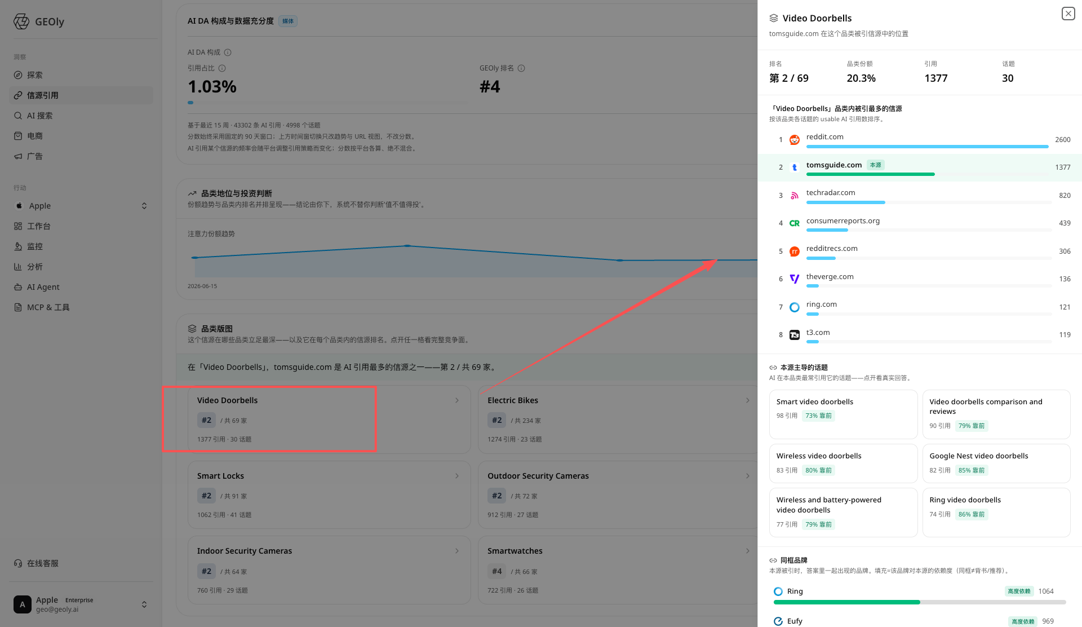
Task: Click the GEOly logo icon
Action: tap(21, 21)
